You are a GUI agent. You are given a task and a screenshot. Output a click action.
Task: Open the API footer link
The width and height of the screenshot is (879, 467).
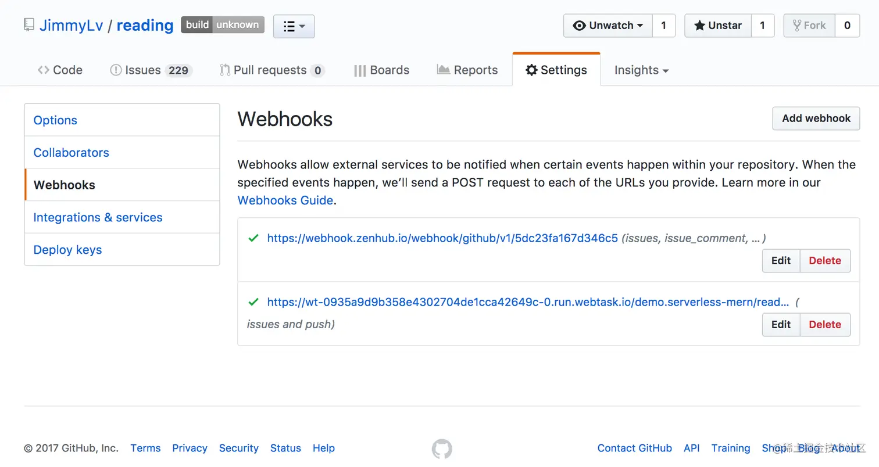pyautogui.click(x=692, y=448)
